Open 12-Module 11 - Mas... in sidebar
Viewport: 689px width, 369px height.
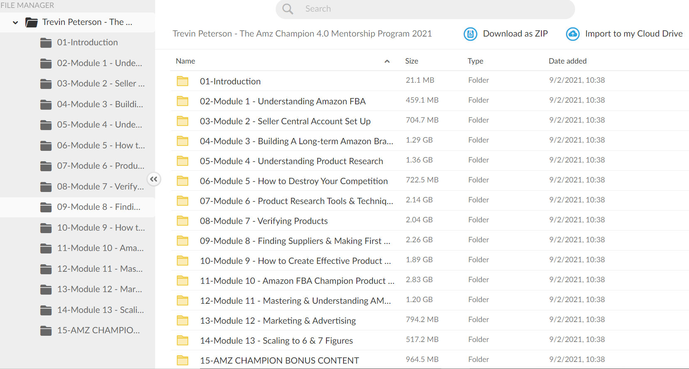pos(100,269)
